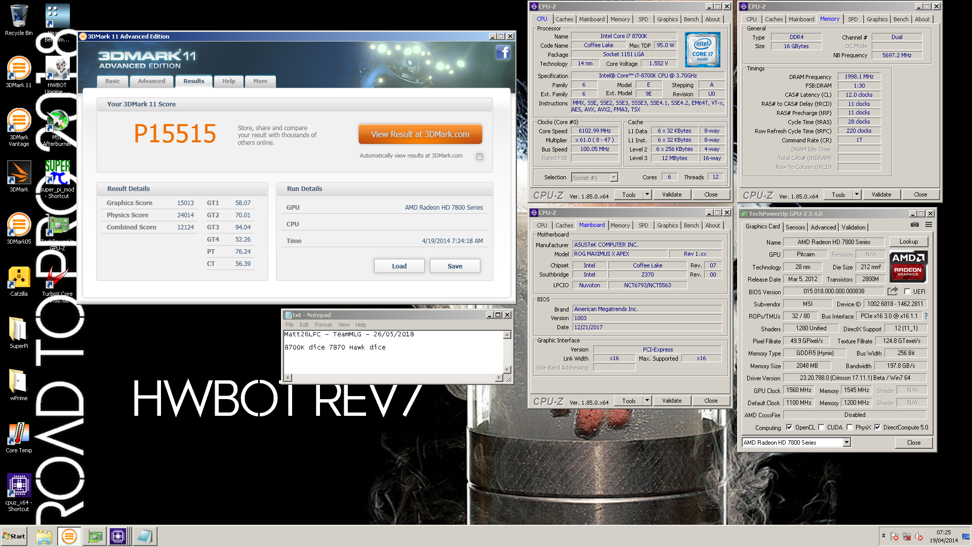Click the Lookup button in GPU-Z
Image resolution: width=972 pixels, height=547 pixels.
point(908,242)
